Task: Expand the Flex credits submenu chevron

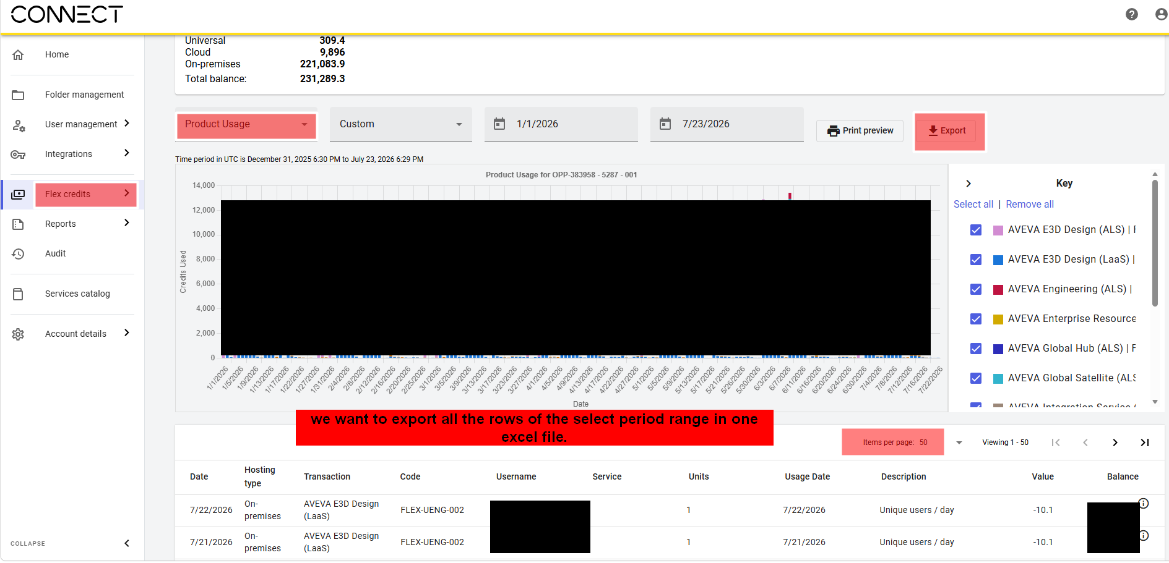Action: 127,193
